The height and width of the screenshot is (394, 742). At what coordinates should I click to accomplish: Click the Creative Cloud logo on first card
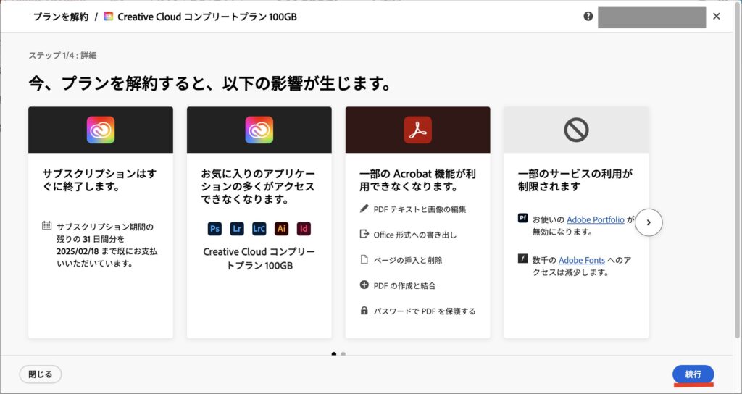pos(101,130)
